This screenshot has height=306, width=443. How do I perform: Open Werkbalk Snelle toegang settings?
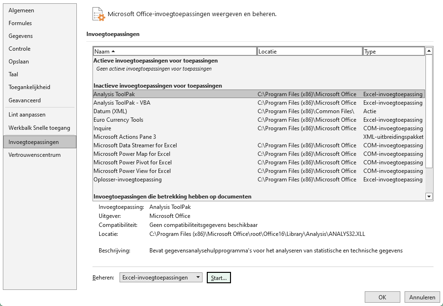point(39,128)
